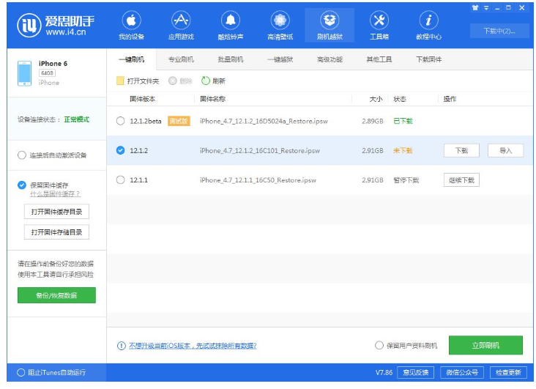
Task: Click the 刷新 refresh icon
Action: [x=206, y=81]
